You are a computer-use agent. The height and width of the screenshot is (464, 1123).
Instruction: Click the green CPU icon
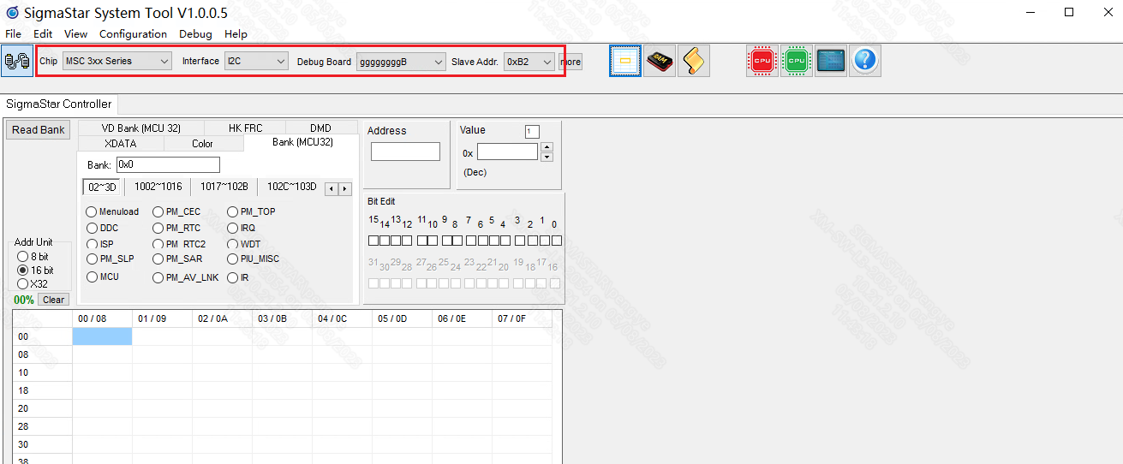[x=797, y=61]
